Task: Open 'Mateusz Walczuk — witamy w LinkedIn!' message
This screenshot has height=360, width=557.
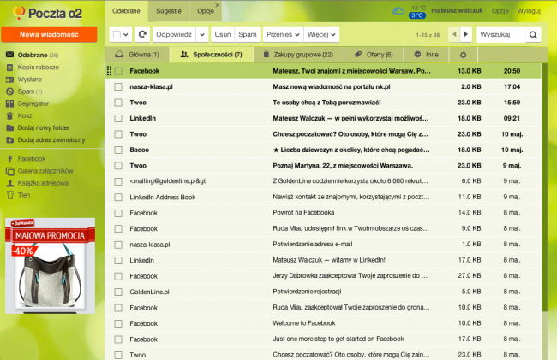Action: click(x=329, y=260)
